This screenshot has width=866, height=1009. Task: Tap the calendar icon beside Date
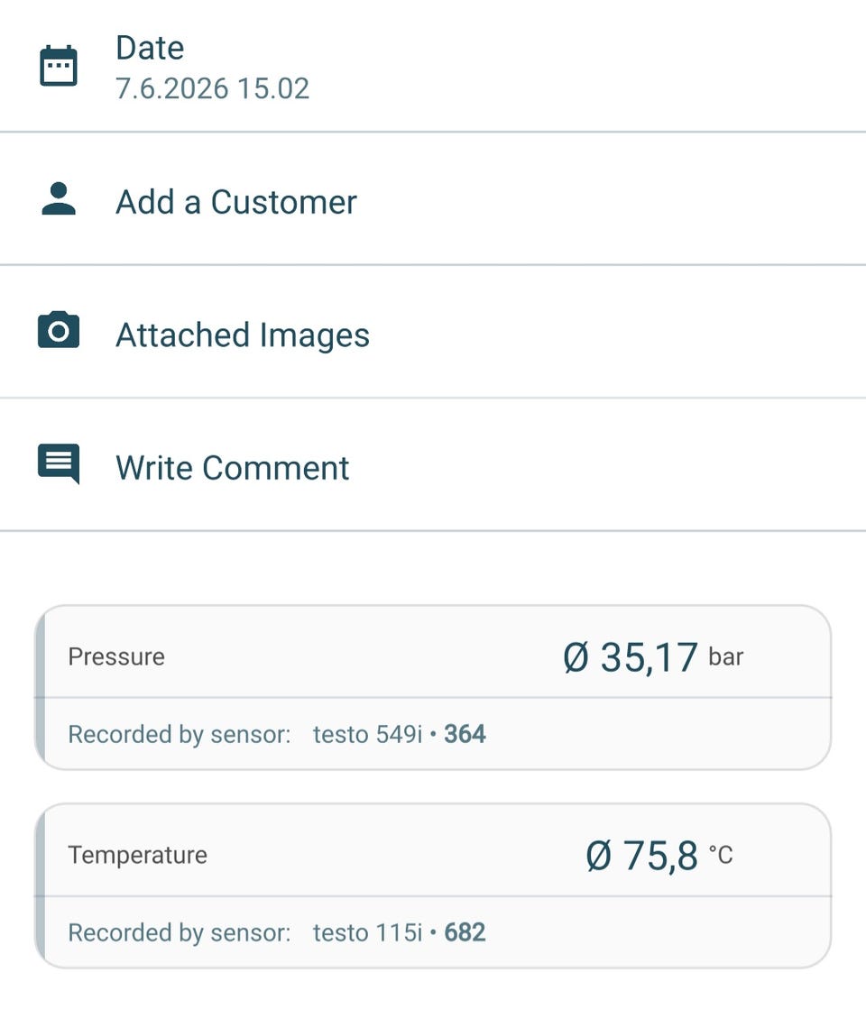point(59,66)
